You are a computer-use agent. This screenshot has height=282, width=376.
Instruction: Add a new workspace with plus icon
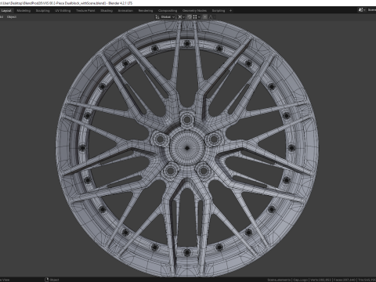[230, 11]
